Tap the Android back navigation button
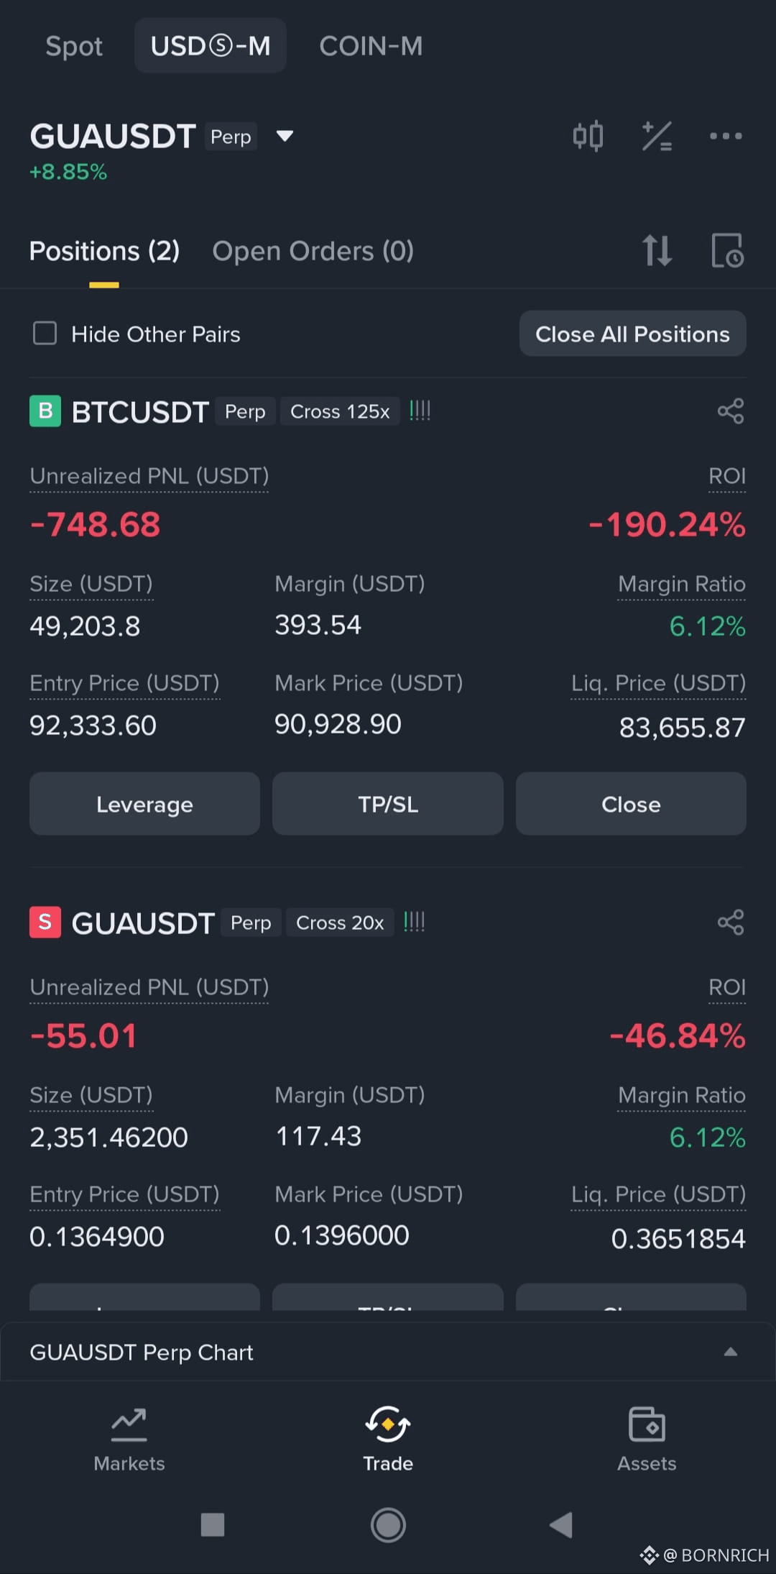The height and width of the screenshot is (1574, 776). coord(561,1524)
